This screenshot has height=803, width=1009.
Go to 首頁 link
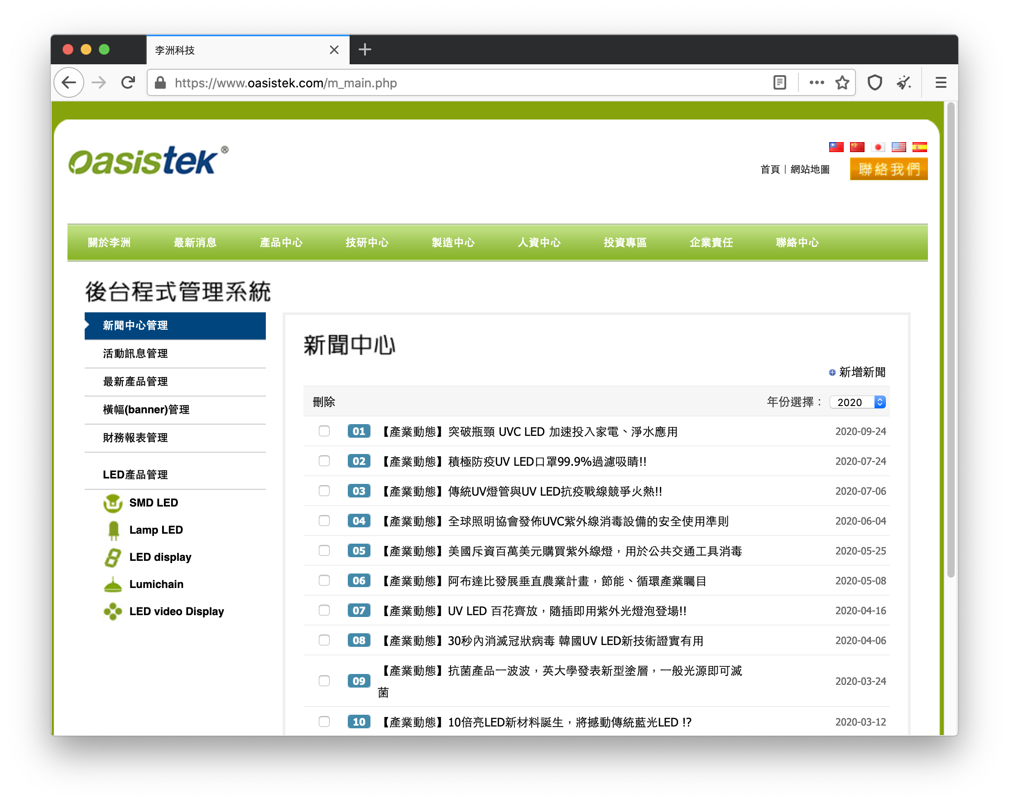(770, 169)
